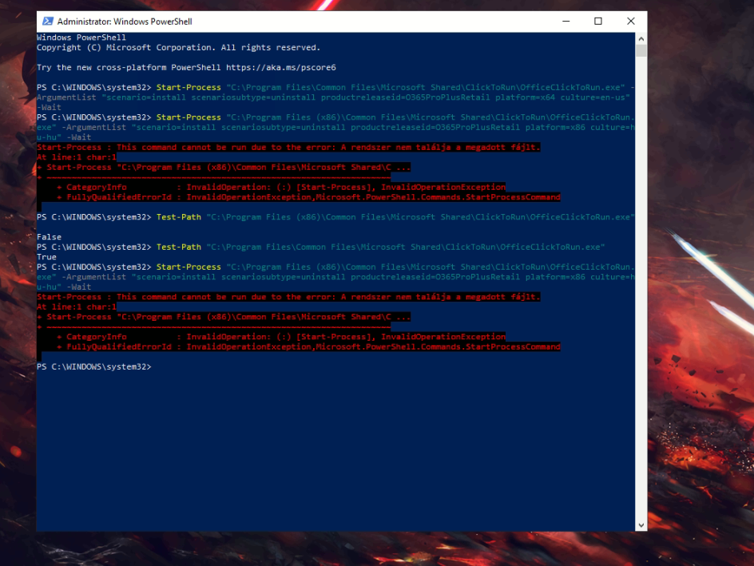Close the Administrator PowerShell window
The width and height of the screenshot is (754, 566).
pyautogui.click(x=630, y=22)
